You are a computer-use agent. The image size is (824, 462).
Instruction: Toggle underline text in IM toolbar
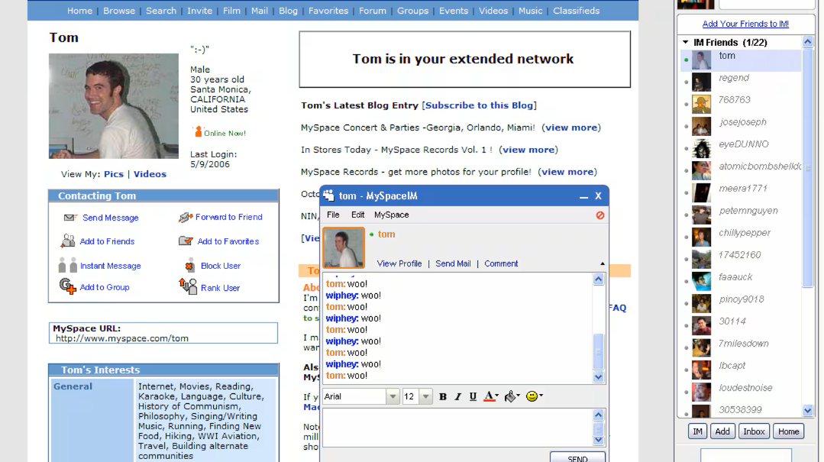473,397
